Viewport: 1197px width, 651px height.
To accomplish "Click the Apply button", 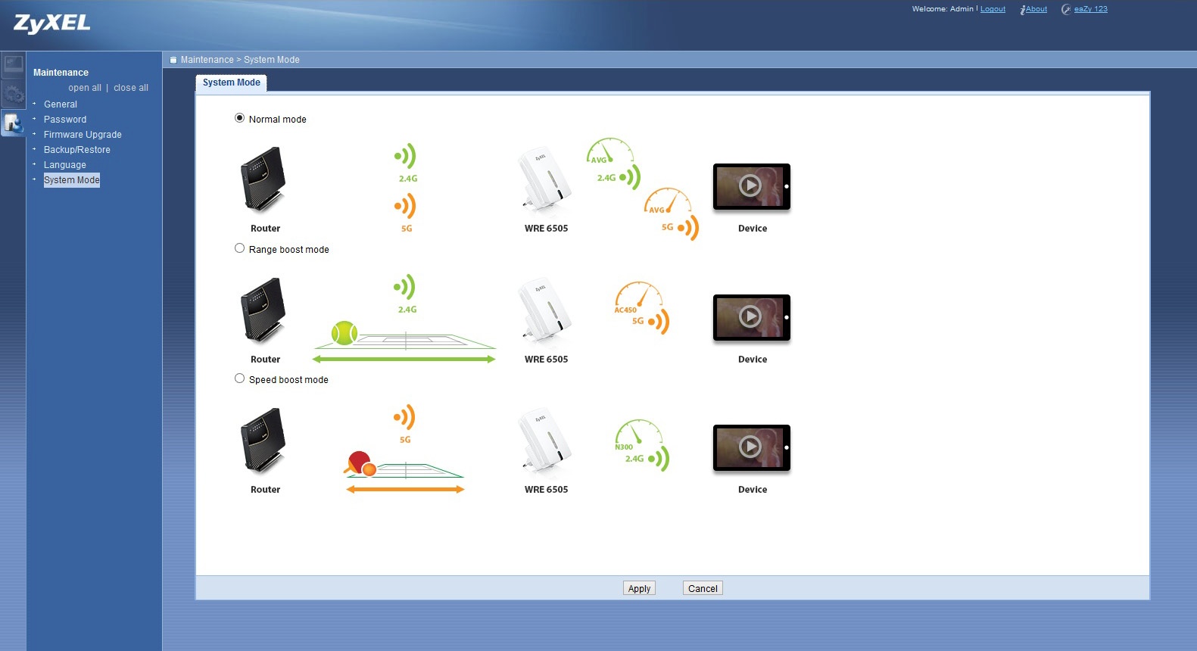I will pos(639,588).
